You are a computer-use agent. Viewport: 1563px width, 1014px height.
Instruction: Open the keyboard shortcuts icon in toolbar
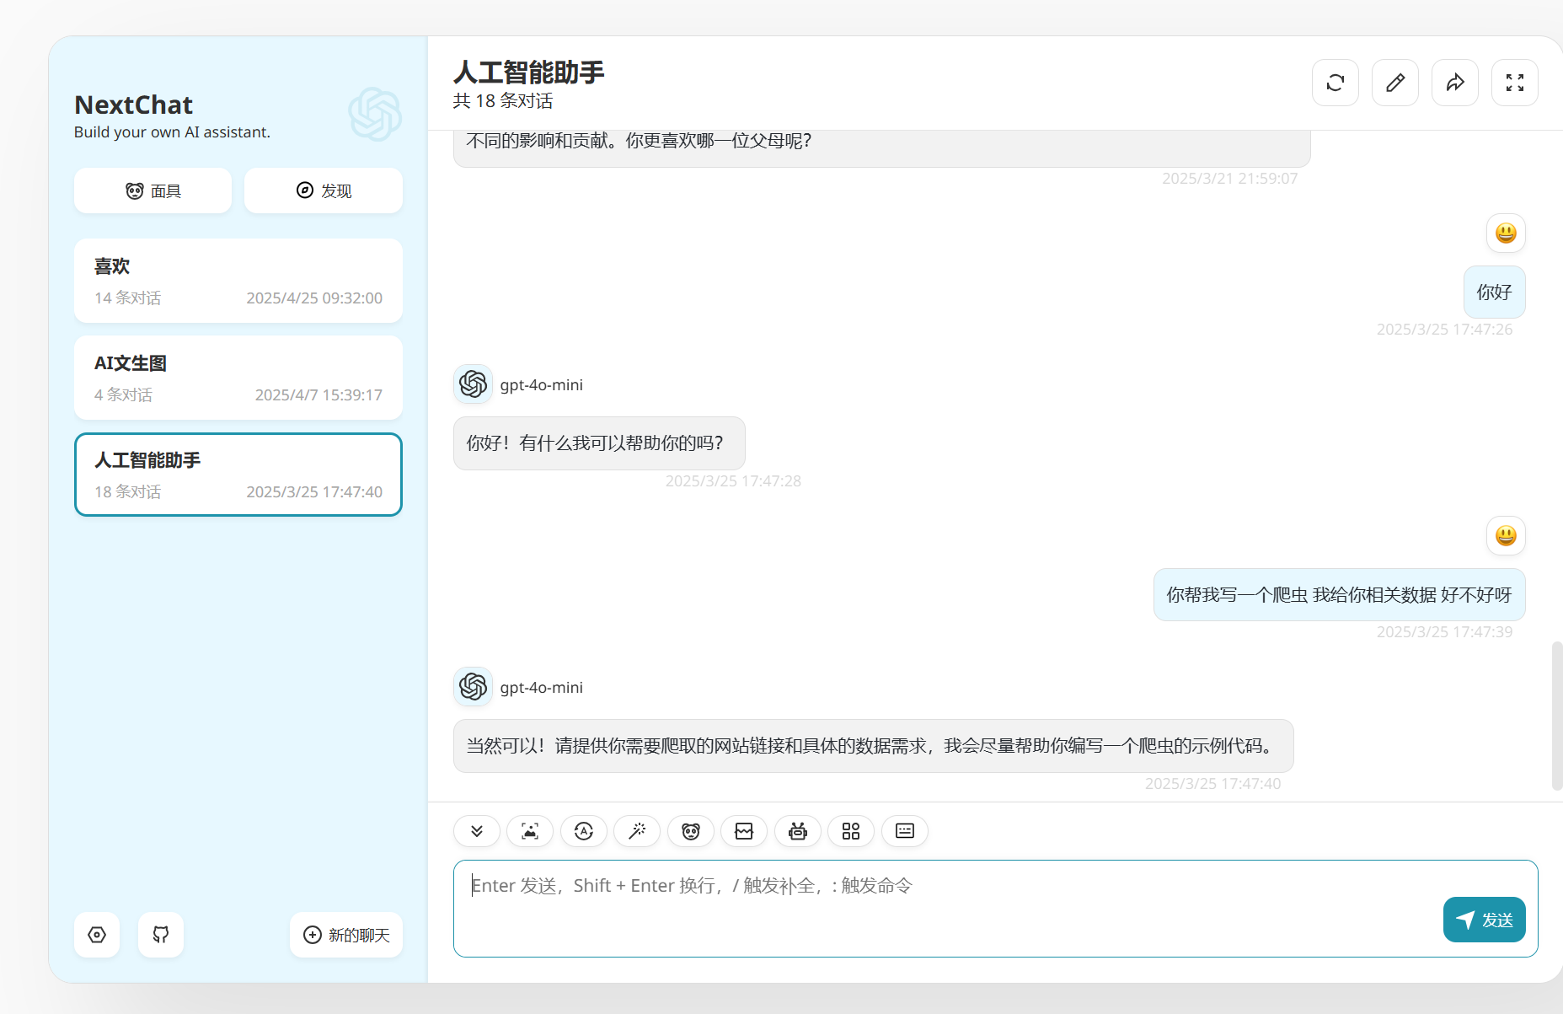[x=904, y=831]
